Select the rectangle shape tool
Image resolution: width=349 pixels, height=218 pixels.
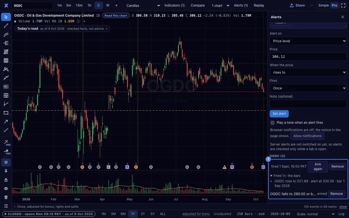tap(6, 113)
